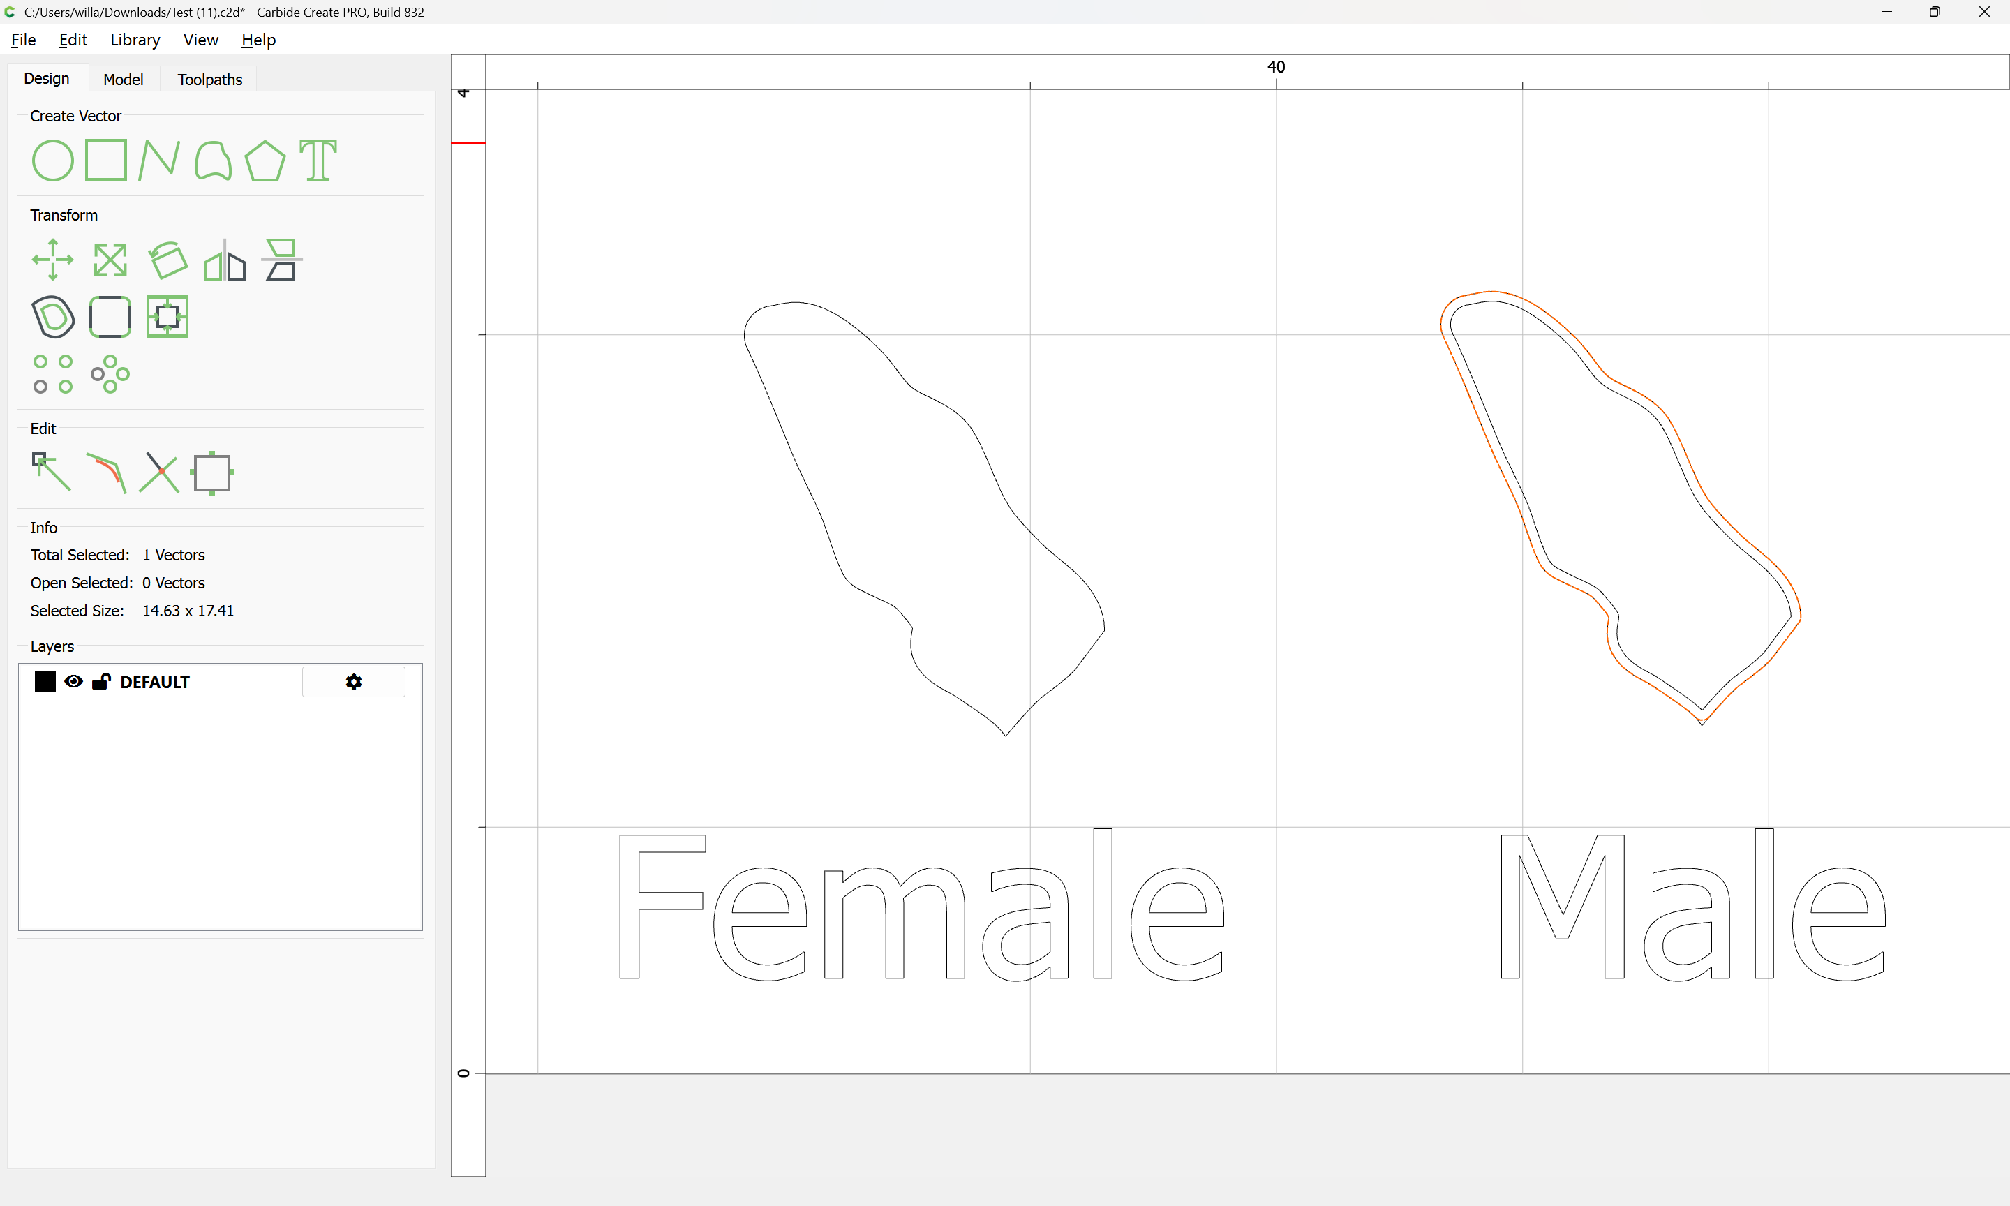Click the Move transform tool
This screenshot has width=2010, height=1206.
point(53,260)
